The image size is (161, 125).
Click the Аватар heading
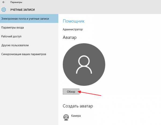(x=69, y=37)
